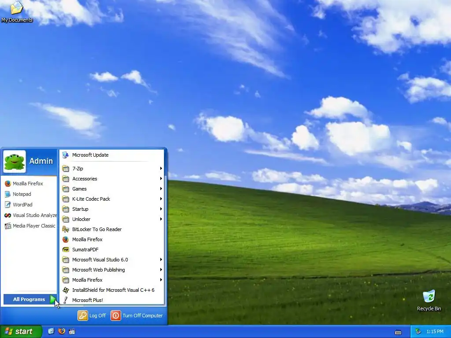451x338 pixels.
Task: Expand the Startup submenu arrow
Action: pyautogui.click(x=161, y=209)
